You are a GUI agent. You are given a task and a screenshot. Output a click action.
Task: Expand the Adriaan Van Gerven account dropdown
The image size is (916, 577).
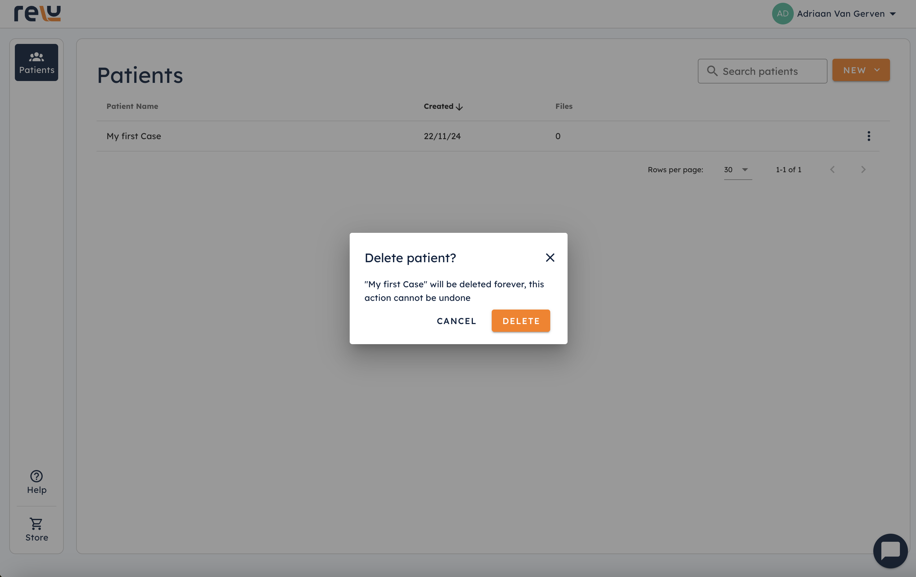click(x=892, y=14)
